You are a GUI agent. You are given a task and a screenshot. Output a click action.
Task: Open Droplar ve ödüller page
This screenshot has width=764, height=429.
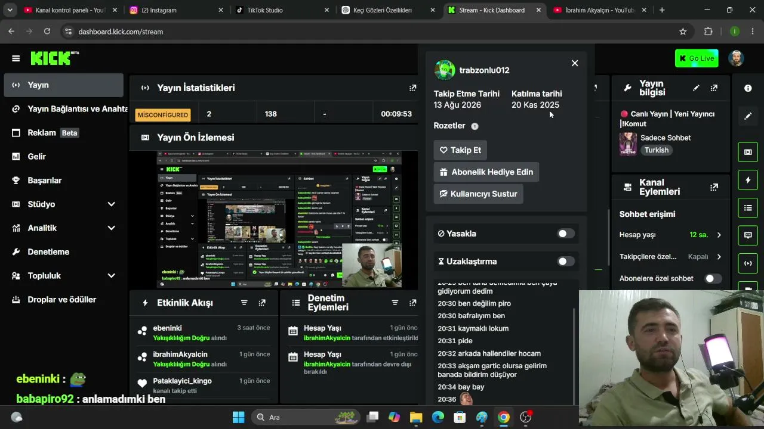tap(63, 300)
